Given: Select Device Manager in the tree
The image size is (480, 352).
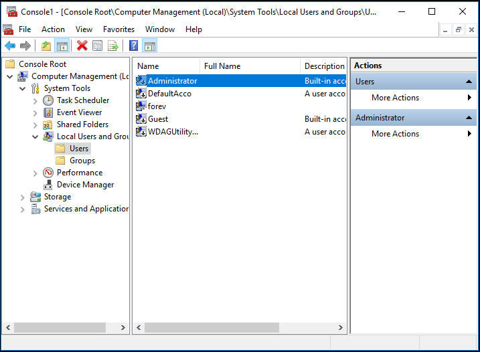Looking at the screenshot, I should [86, 185].
